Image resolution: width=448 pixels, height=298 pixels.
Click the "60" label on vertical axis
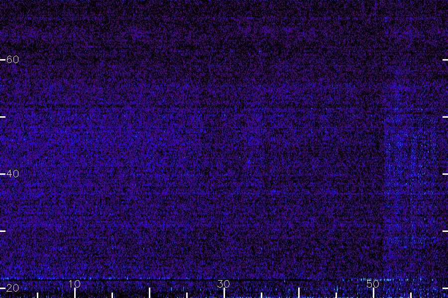pos(12,60)
